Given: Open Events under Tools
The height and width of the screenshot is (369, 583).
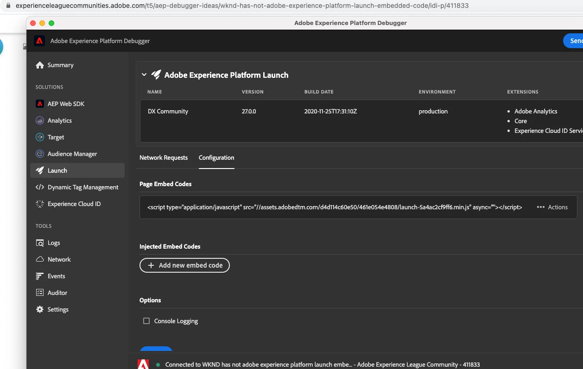Looking at the screenshot, I should point(77,276).
